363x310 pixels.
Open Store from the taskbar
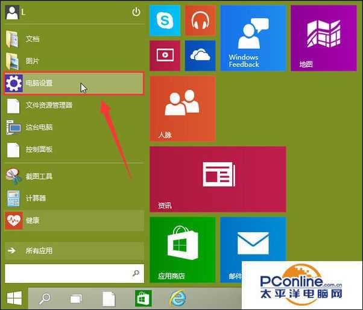pos(144,299)
